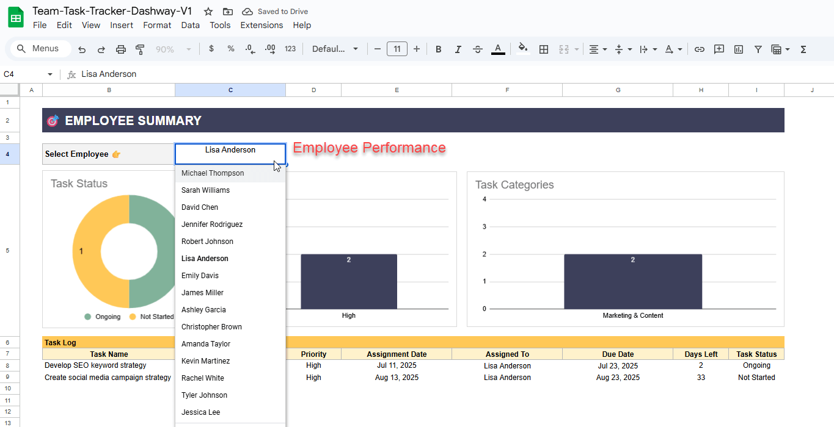Select the Format as currency icon
The width and height of the screenshot is (834, 427).
211,49
